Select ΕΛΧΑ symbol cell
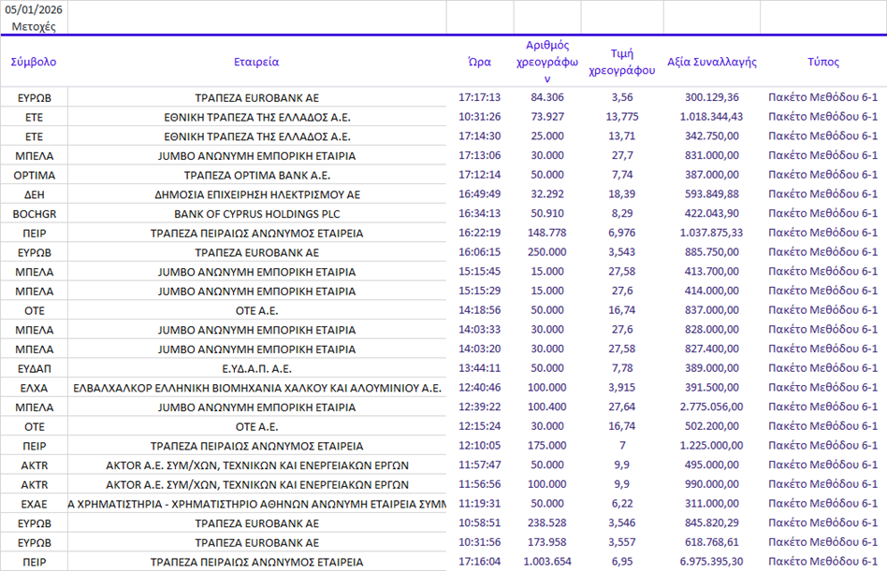This screenshot has width=887, height=571. (x=34, y=388)
